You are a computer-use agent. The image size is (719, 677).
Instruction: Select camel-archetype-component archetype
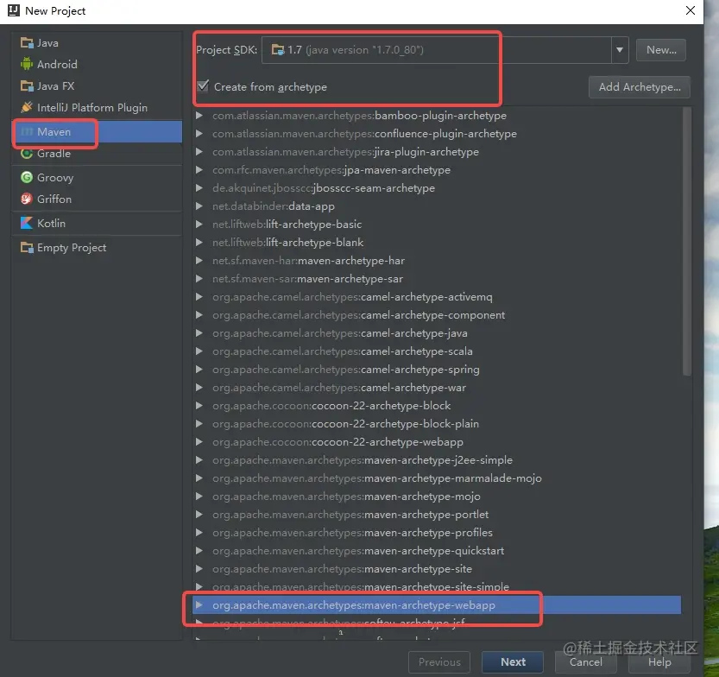click(437, 315)
